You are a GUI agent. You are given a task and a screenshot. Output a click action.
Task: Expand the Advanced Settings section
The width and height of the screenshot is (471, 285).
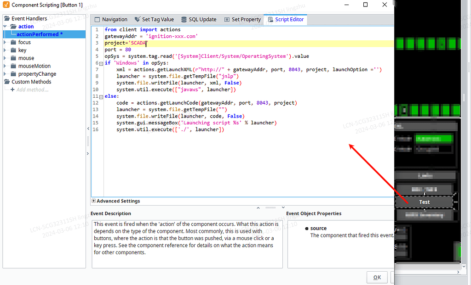(94, 201)
